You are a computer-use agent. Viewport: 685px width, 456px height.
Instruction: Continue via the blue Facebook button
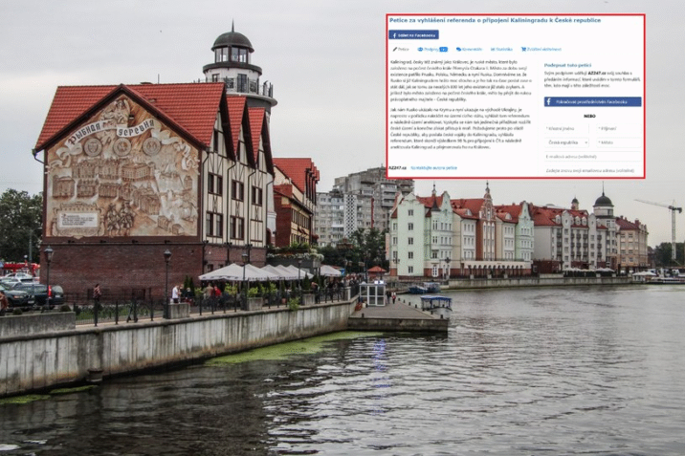592,101
